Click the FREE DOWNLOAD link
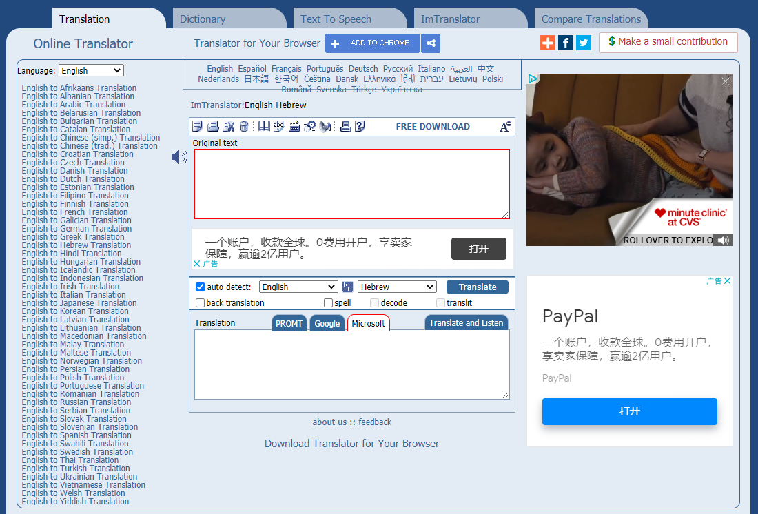The image size is (758, 514). 433,126
